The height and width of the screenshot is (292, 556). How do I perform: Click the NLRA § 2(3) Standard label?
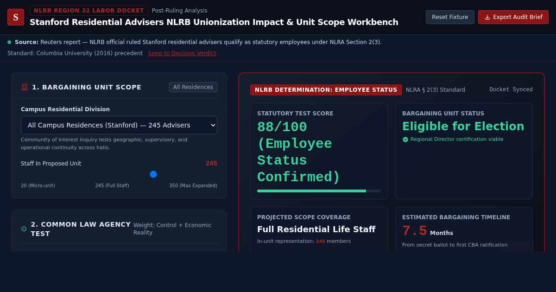(x=436, y=90)
